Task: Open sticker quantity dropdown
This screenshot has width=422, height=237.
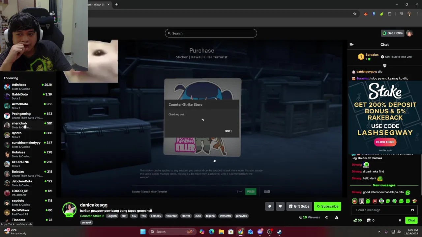Action: (239, 192)
